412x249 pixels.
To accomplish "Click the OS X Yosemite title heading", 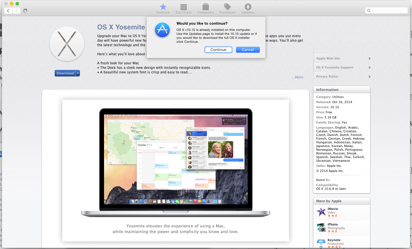I will (121, 27).
